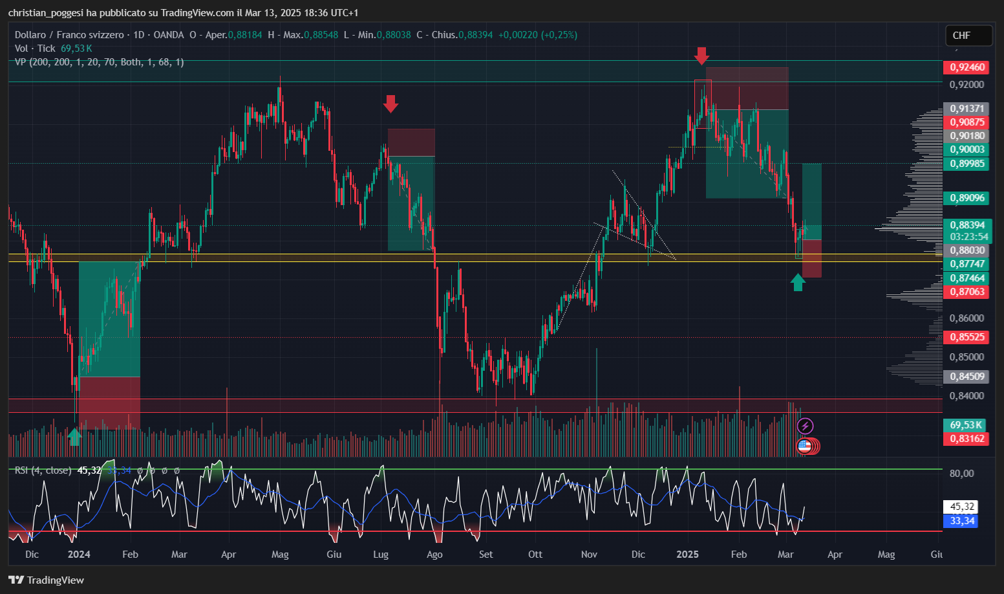
Task: Click the yellow horizontal support line
Action: pos(475,258)
